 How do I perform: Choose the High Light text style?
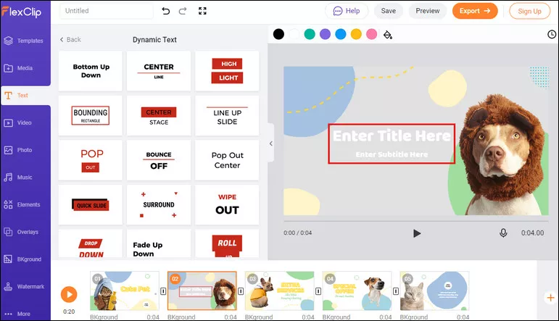[x=227, y=71]
